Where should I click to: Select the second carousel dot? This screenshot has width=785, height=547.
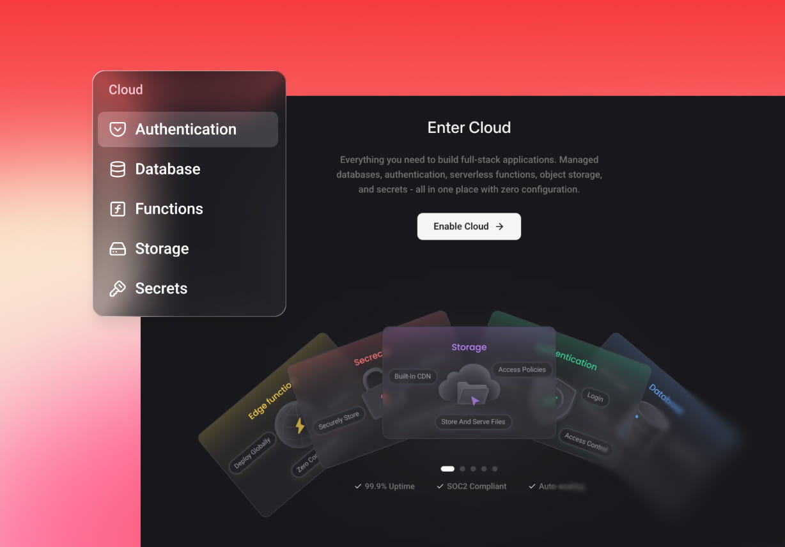(x=463, y=468)
